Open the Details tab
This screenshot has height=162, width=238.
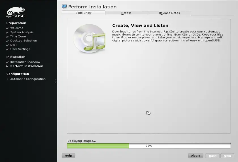tap(126, 13)
